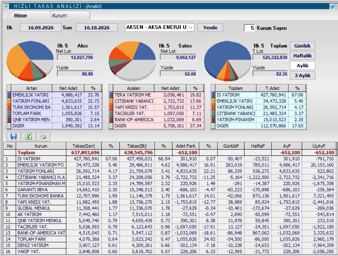This screenshot has width=338, height=256.
Task: Click the save (floppy disk) icon
Action: pos(13,136)
